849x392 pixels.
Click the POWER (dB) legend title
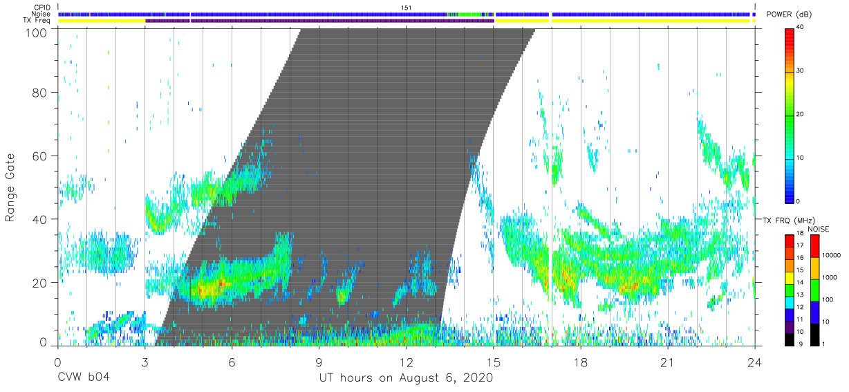(x=790, y=15)
